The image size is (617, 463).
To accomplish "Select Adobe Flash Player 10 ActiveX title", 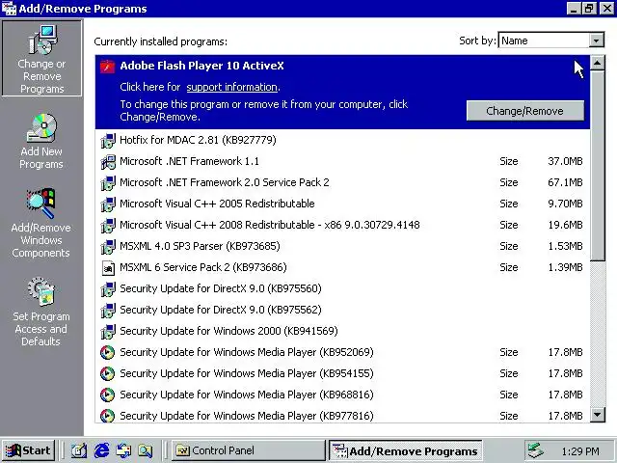I will [201, 66].
